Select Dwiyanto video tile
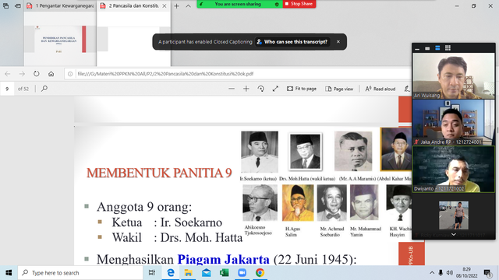Viewport: 499px width, 280px height. point(454,170)
